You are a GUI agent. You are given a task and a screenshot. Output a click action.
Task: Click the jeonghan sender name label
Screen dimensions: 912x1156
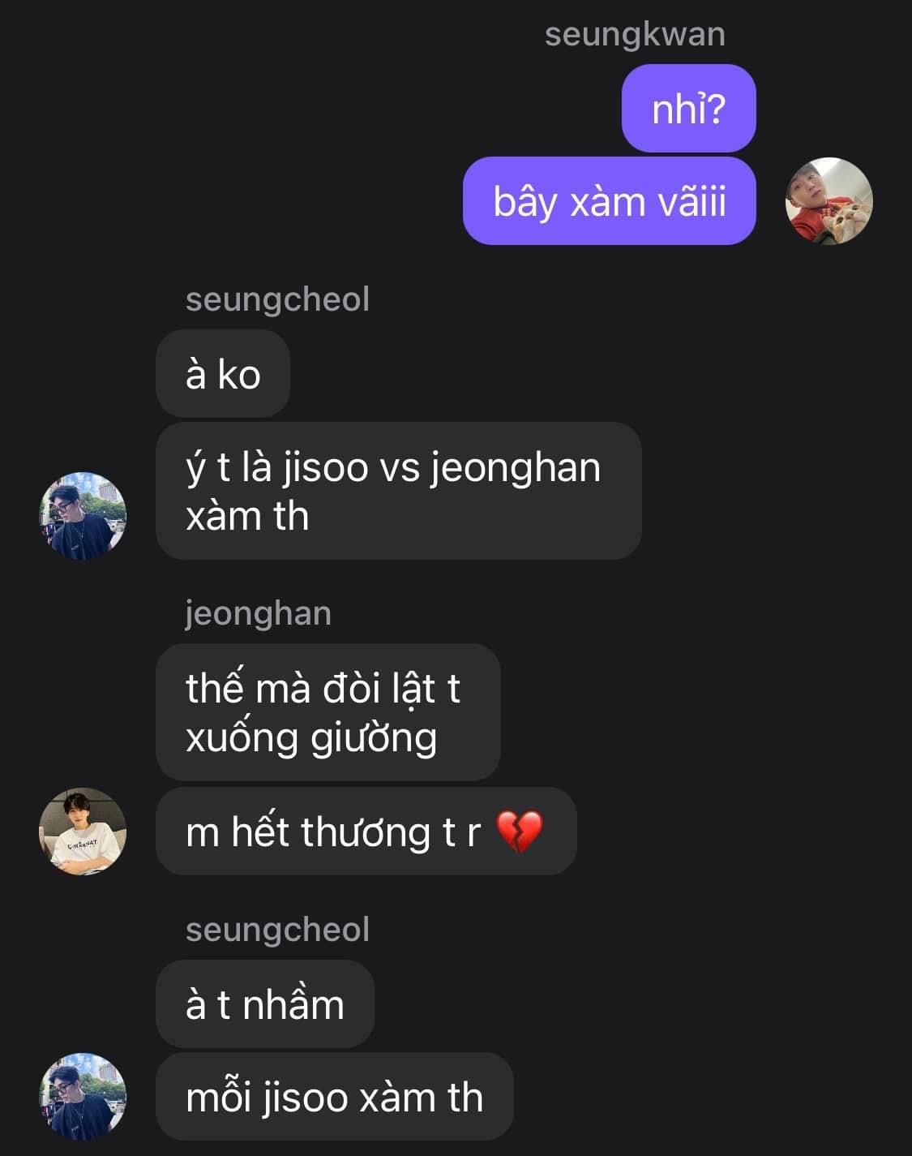click(x=258, y=614)
